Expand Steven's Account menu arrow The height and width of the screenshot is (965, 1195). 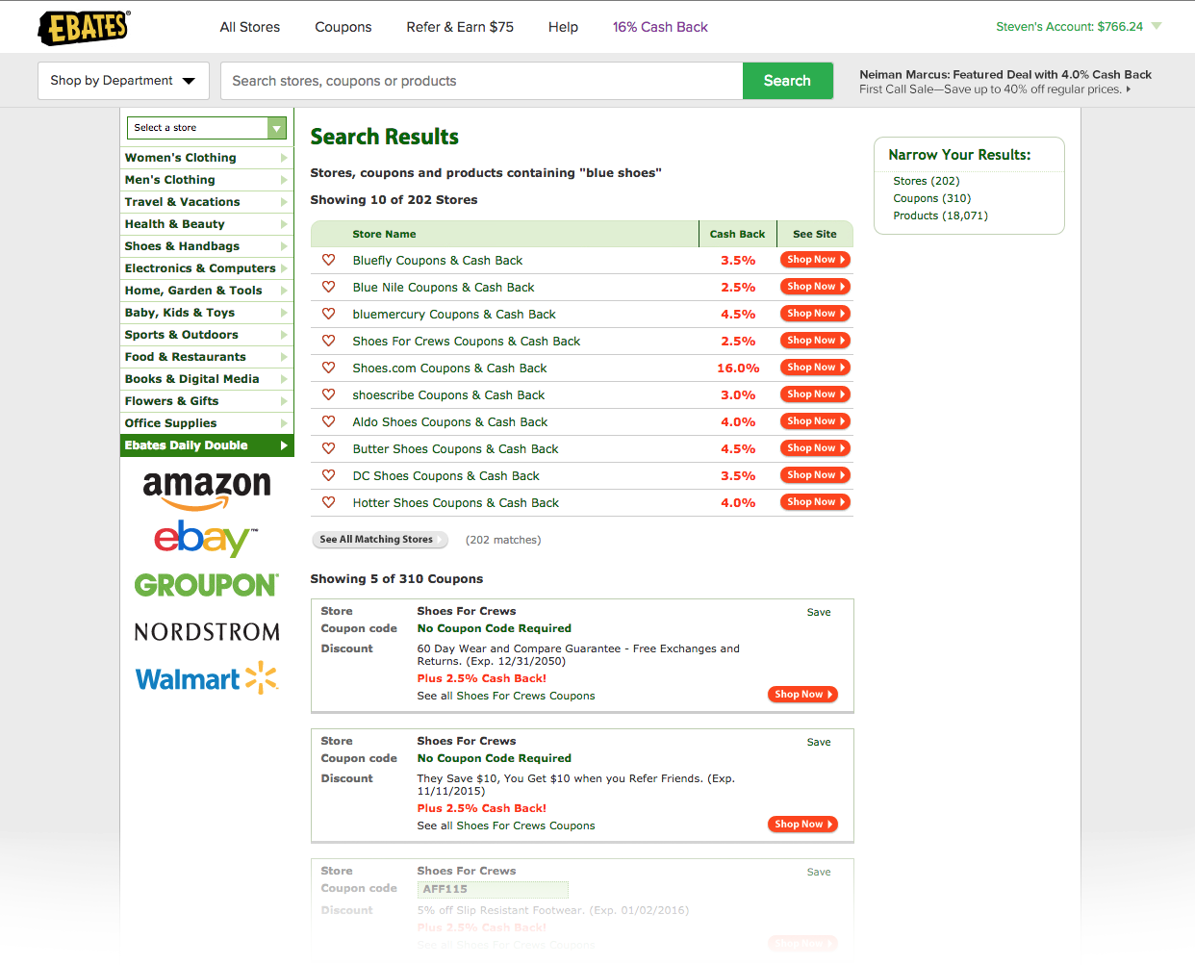(x=1157, y=26)
